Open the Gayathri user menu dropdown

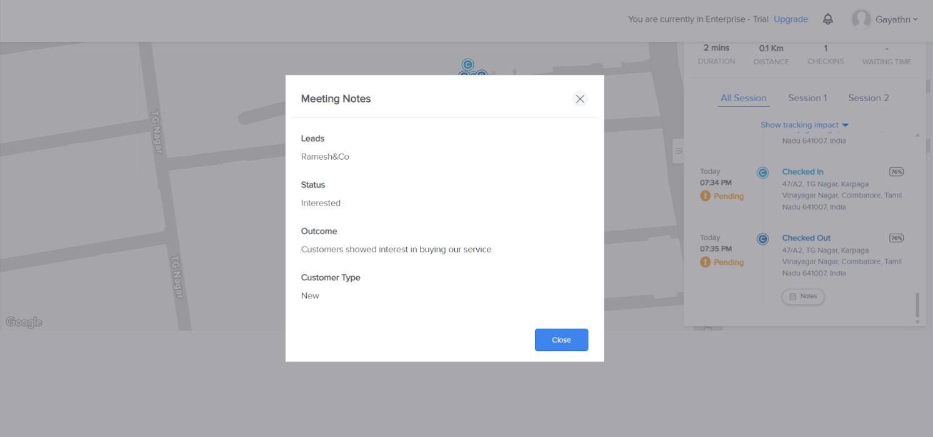coord(916,19)
